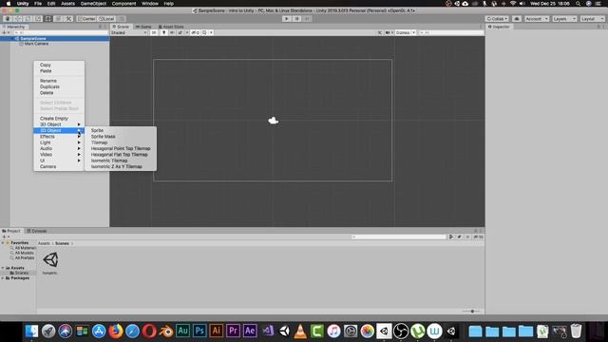Open the Gizmos dropdown
The image size is (608, 342).
[x=406, y=32]
